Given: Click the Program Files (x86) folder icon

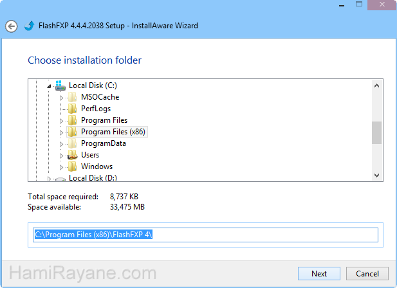Looking at the screenshot, I should coord(73,132).
